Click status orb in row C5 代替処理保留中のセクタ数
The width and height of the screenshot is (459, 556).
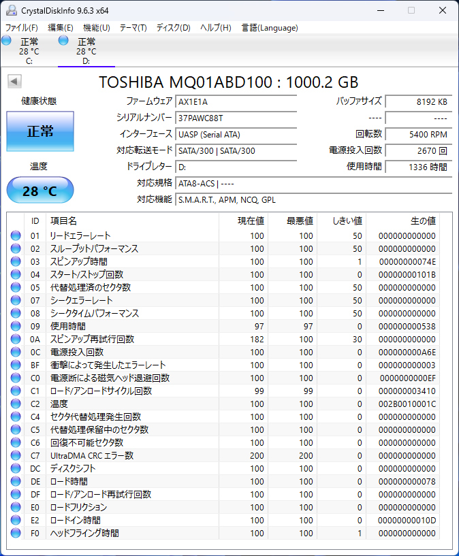[x=16, y=430]
